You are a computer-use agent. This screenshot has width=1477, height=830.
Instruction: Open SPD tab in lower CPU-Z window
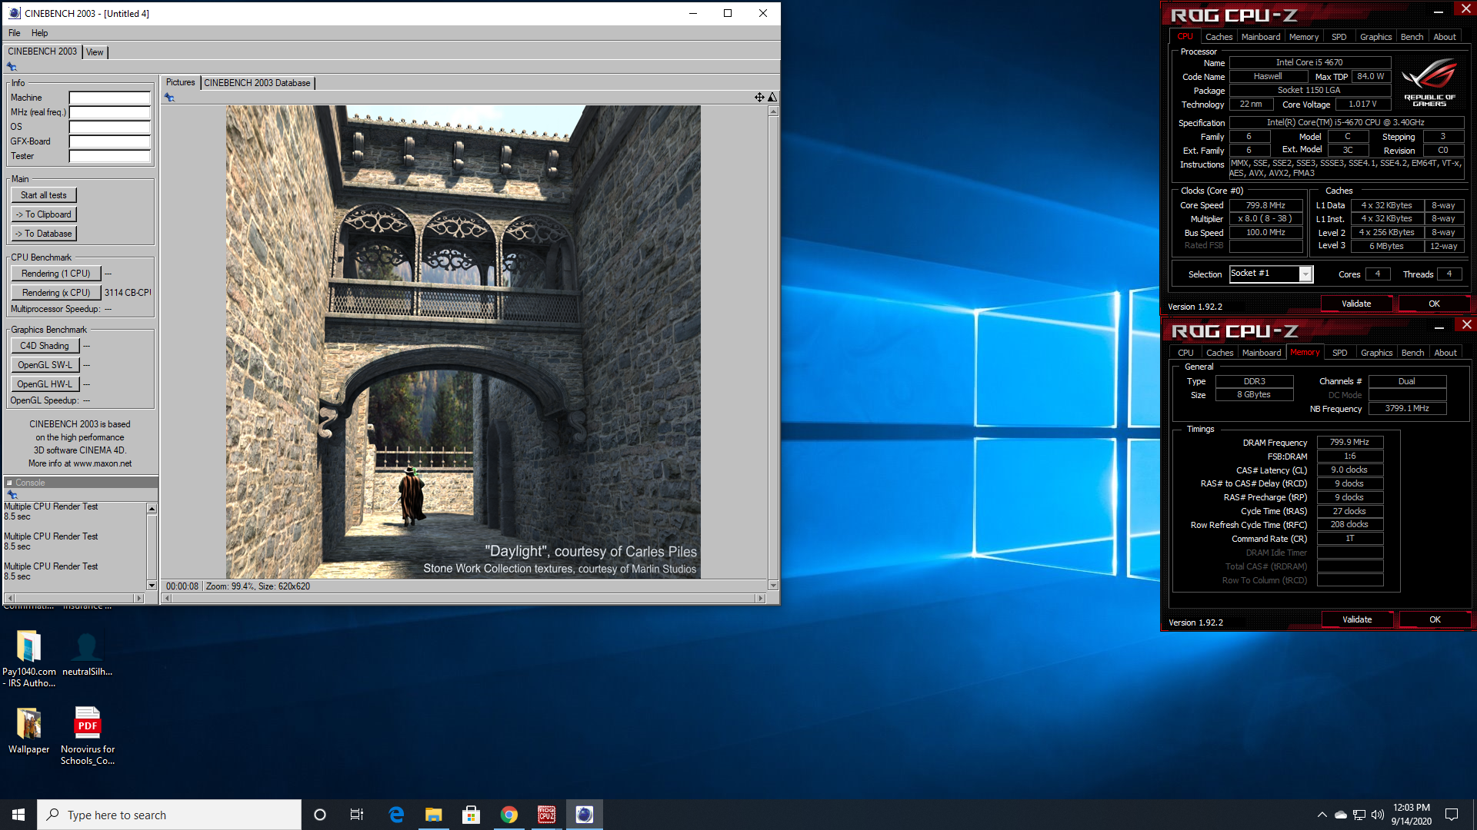click(x=1340, y=353)
